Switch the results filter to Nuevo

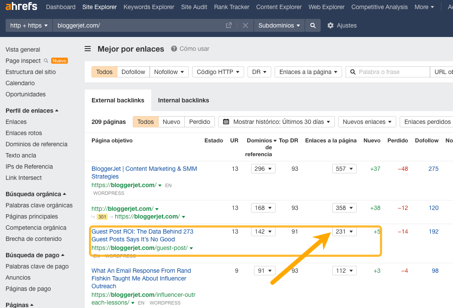(x=171, y=122)
